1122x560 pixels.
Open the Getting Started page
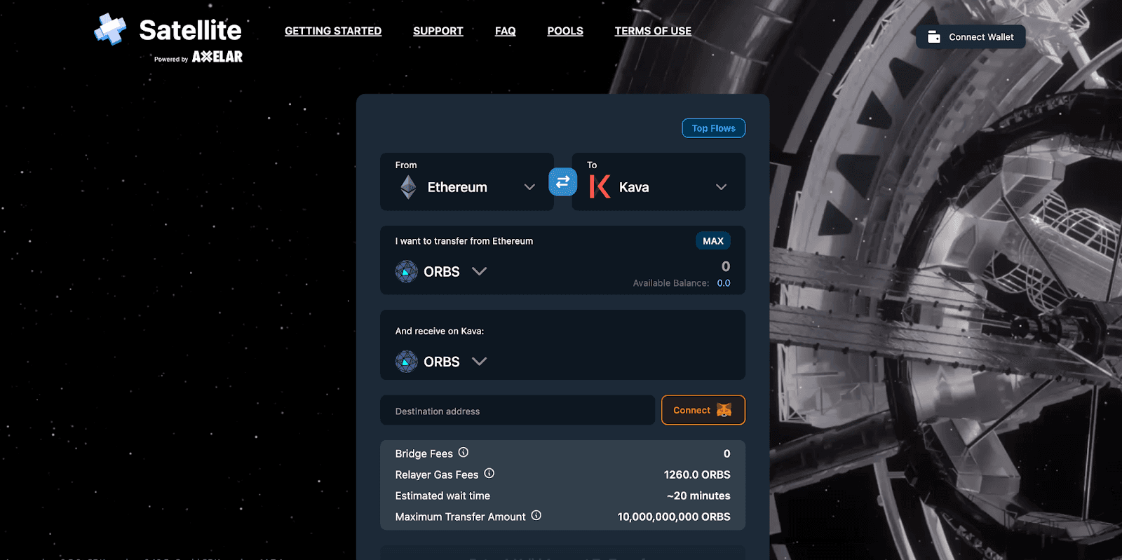(x=333, y=31)
